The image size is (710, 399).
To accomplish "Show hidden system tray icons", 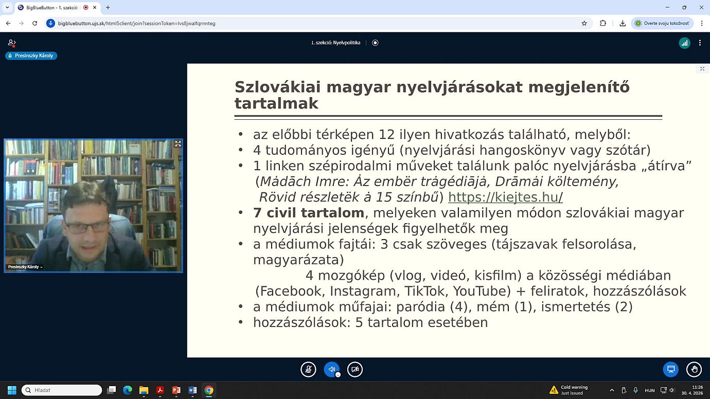I will pos(612,390).
